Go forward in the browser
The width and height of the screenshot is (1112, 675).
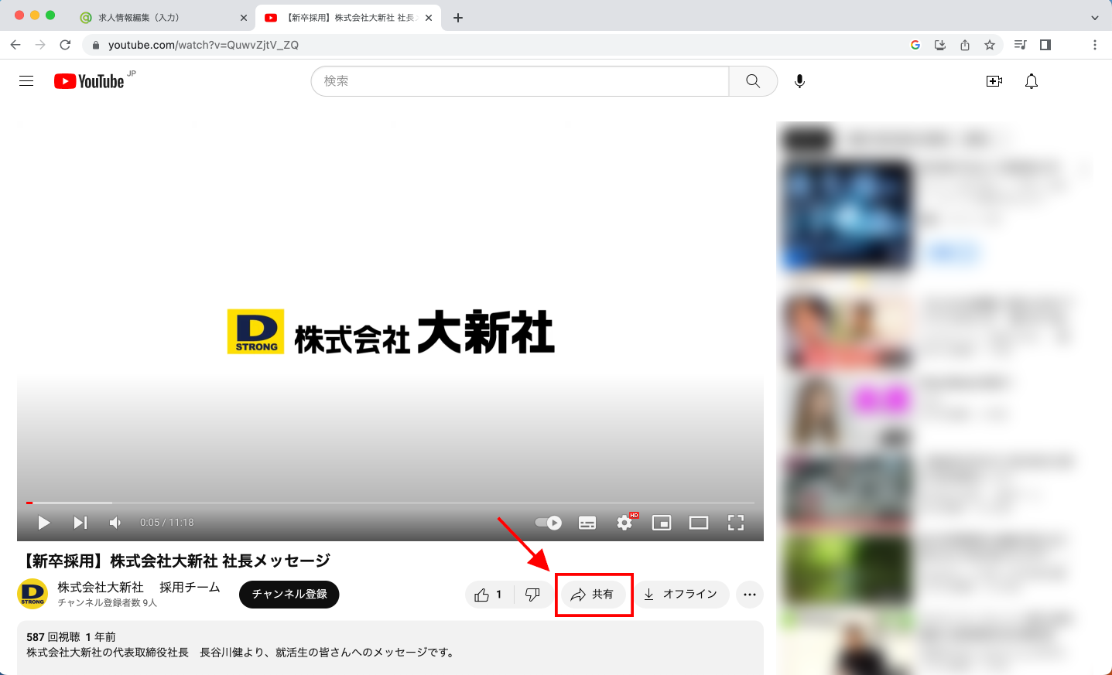[40, 45]
